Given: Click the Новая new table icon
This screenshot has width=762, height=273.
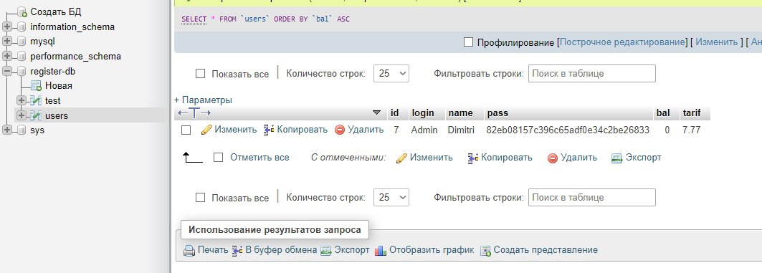Looking at the screenshot, I should 36,86.
